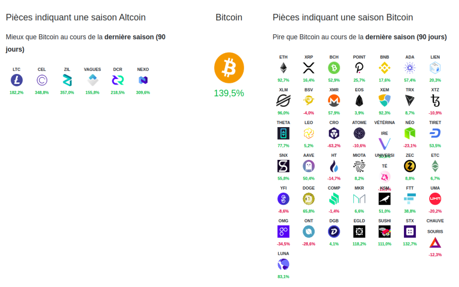Viewport: 459px width, 287px height.
Task: Click the NEXO coin icon
Action: click(143, 80)
